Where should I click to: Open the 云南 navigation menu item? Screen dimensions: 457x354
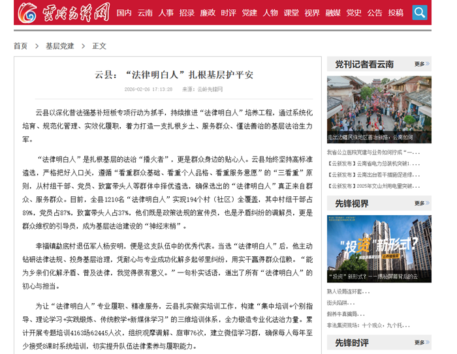(x=145, y=13)
